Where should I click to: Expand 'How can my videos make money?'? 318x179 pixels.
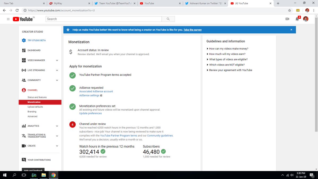227,49
